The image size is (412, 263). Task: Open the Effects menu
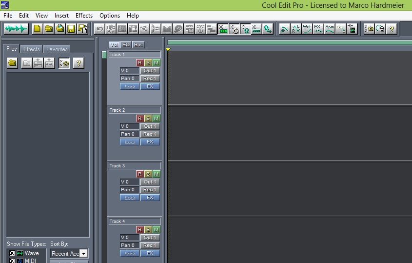pyautogui.click(x=84, y=16)
